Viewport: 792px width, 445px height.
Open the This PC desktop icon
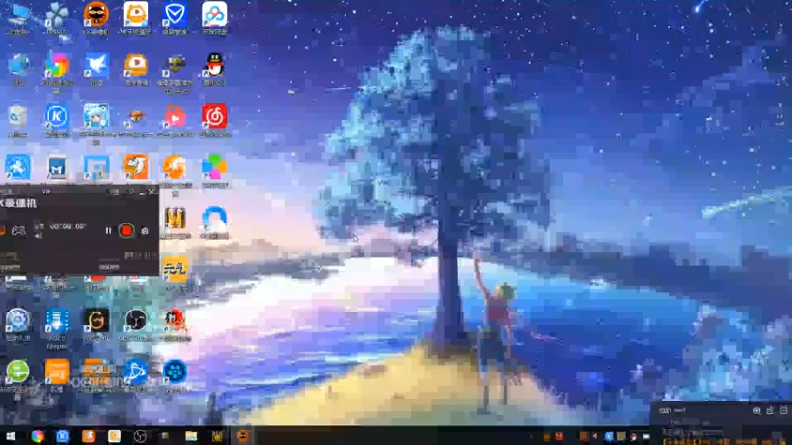point(18,15)
